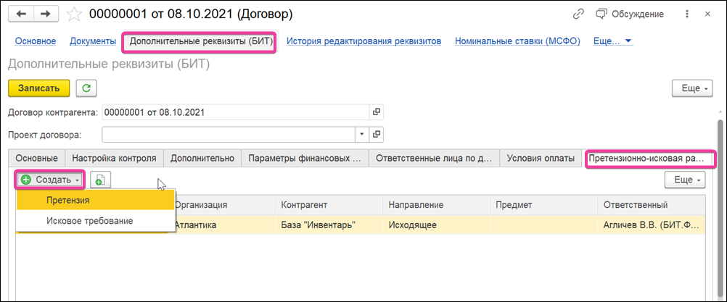The image size is (727, 302).
Task: Go back with the left arrow button
Action: (20, 14)
